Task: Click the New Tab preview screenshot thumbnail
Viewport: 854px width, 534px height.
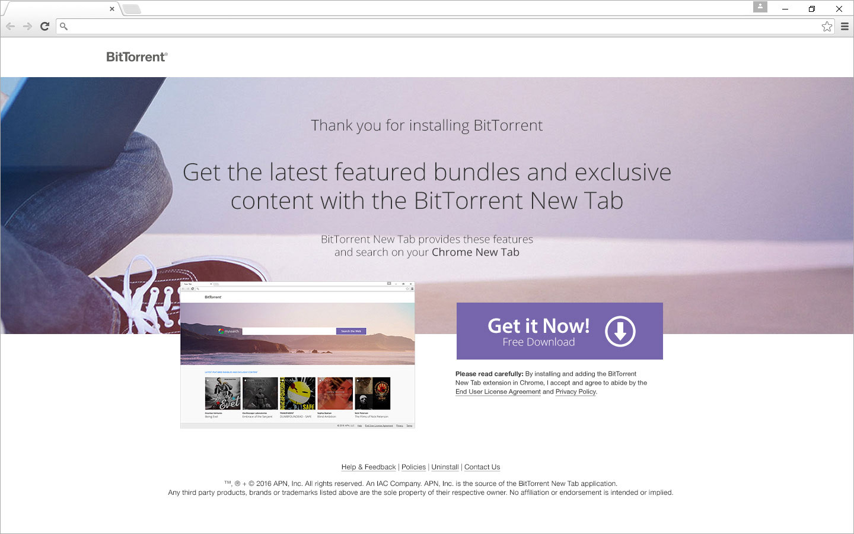Action: tap(298, 355)
